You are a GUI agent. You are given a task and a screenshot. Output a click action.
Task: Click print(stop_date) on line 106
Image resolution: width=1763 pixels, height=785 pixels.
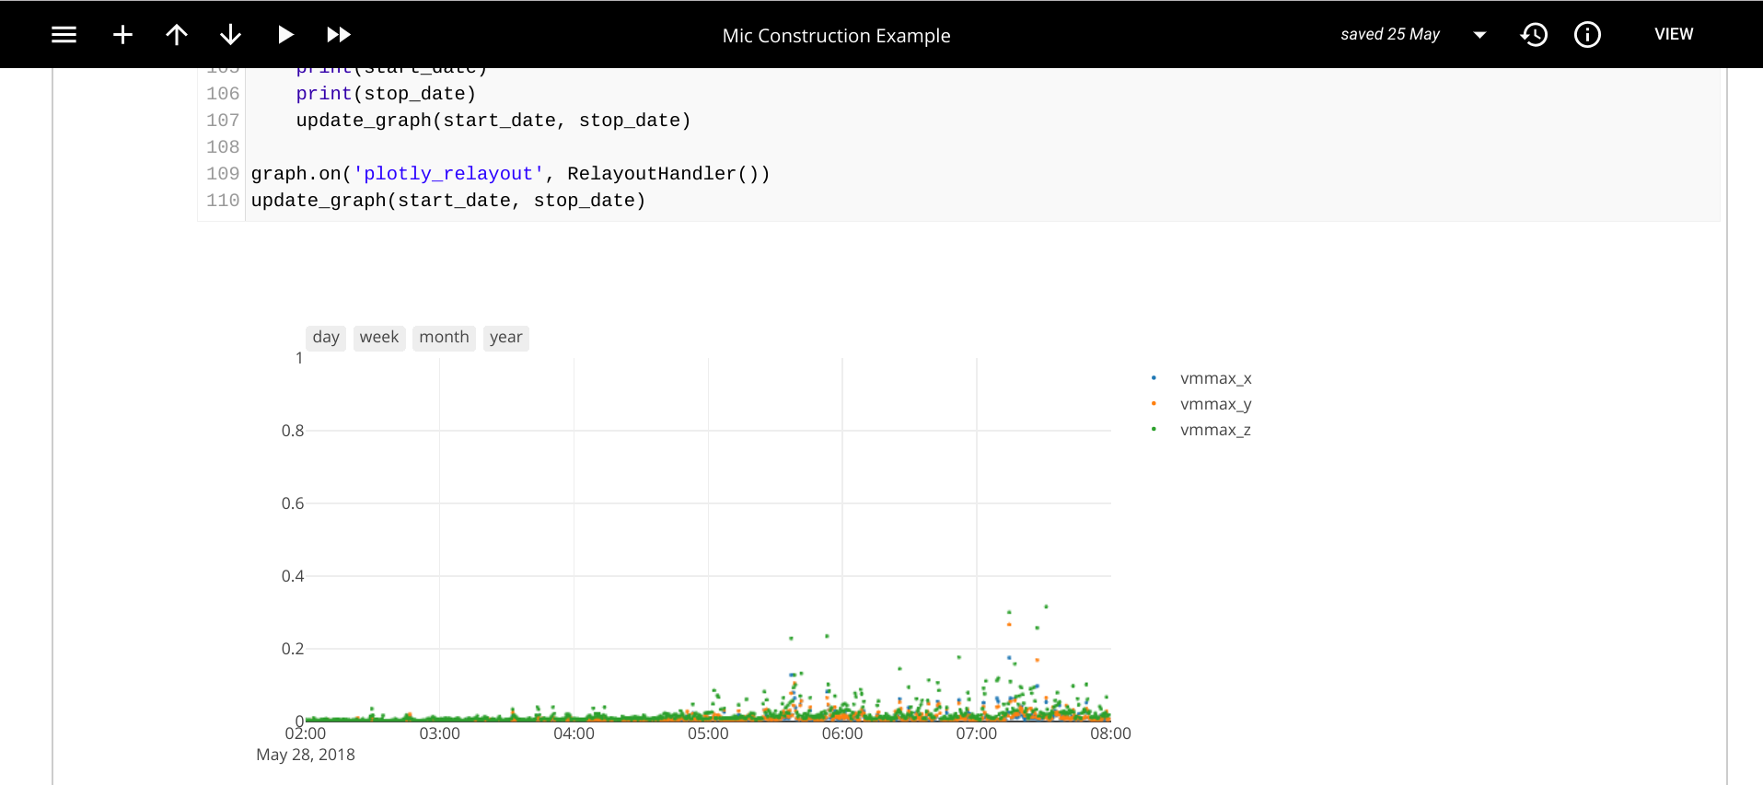(x=386, y=94)
